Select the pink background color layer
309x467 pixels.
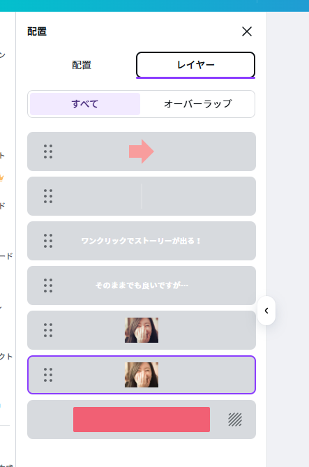(142, 420)
